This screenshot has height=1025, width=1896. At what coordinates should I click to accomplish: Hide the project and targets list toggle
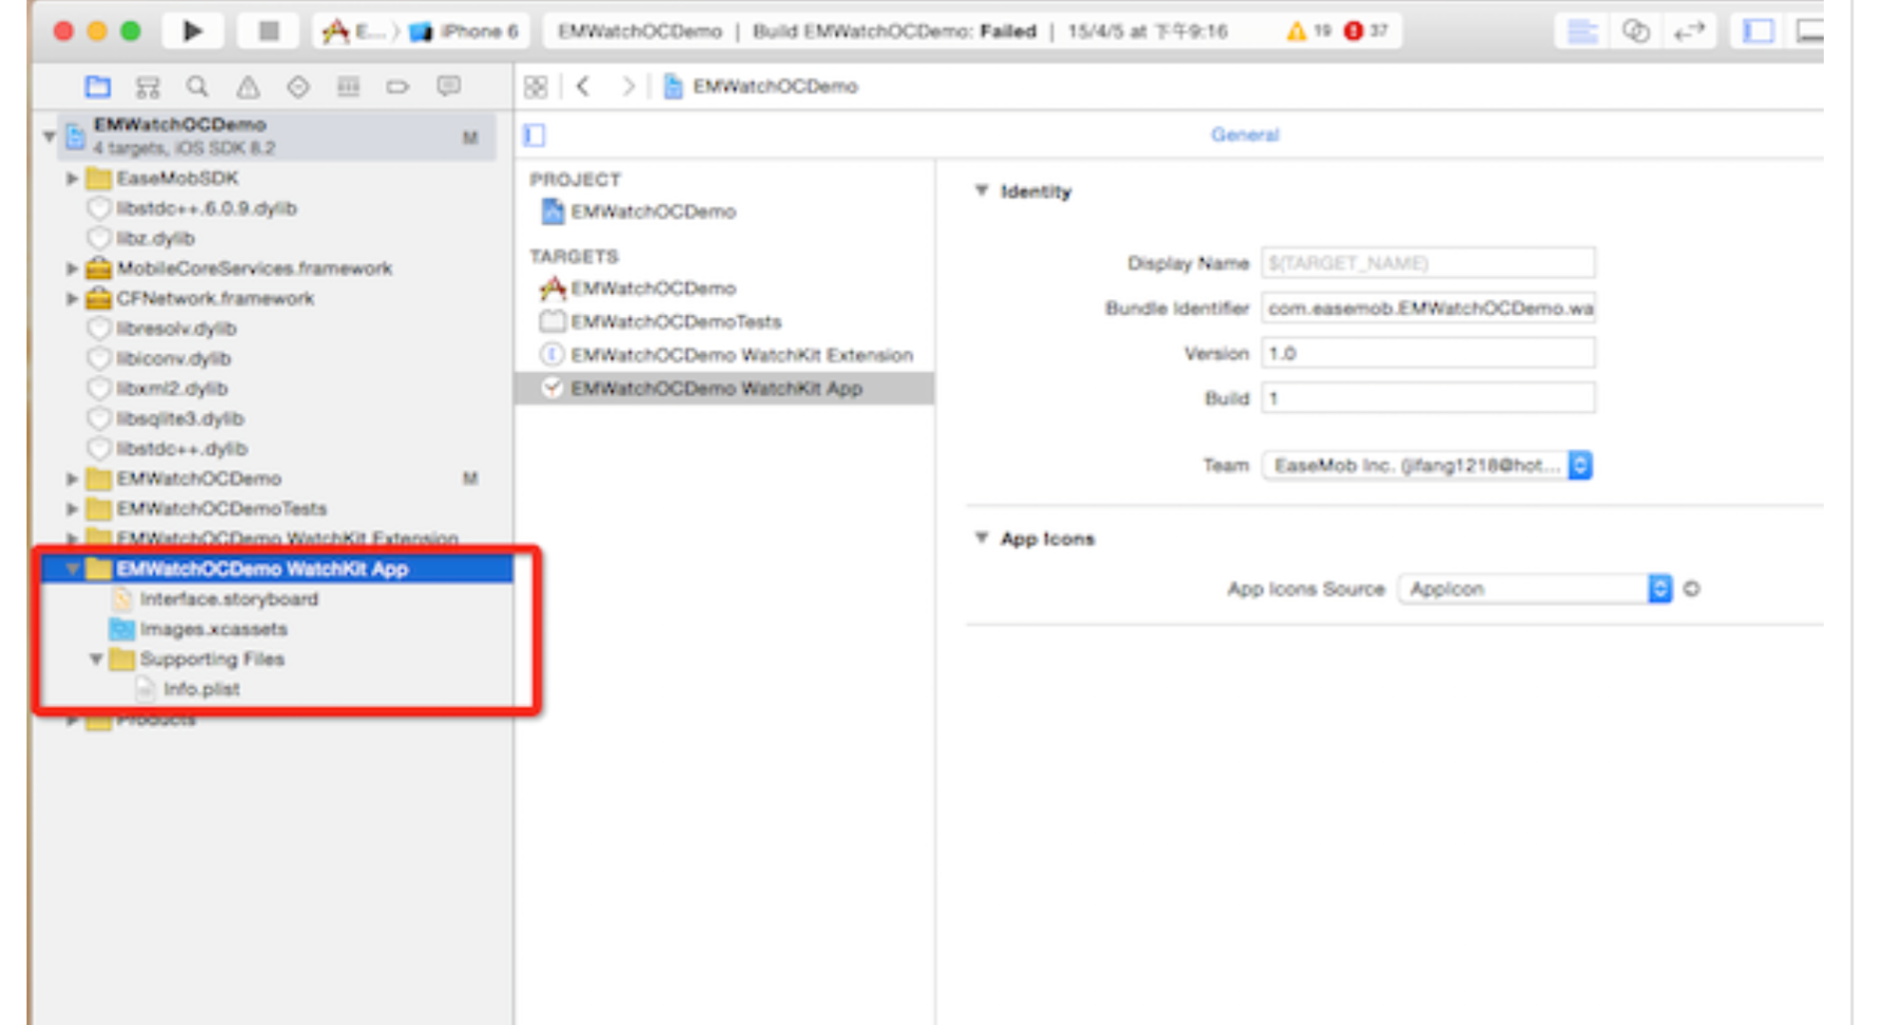pyautogui.click(x=534, y=136)
